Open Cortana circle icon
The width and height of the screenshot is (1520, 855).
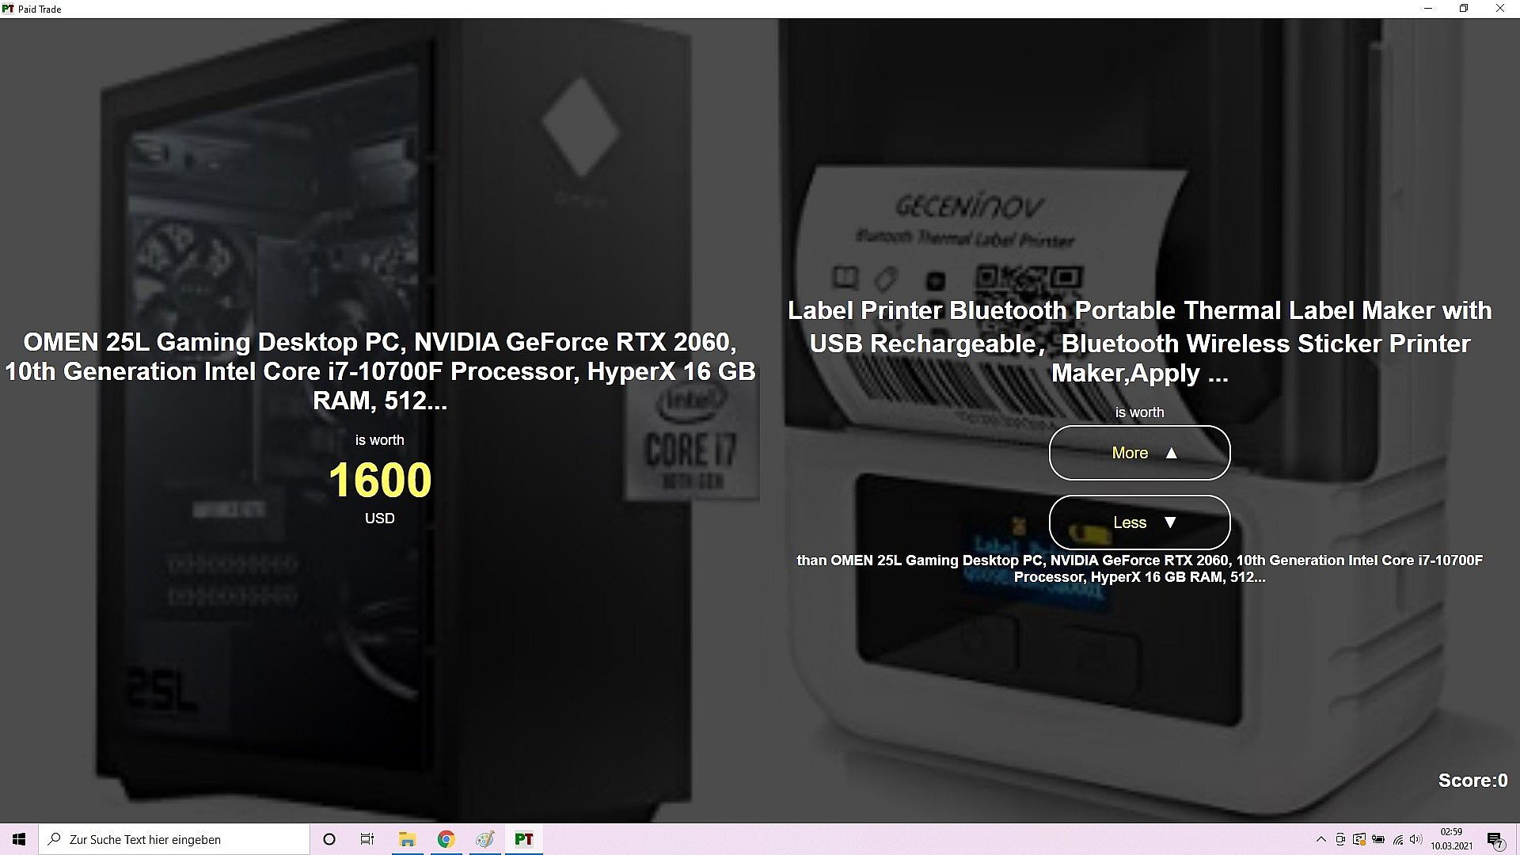(329, 839)
